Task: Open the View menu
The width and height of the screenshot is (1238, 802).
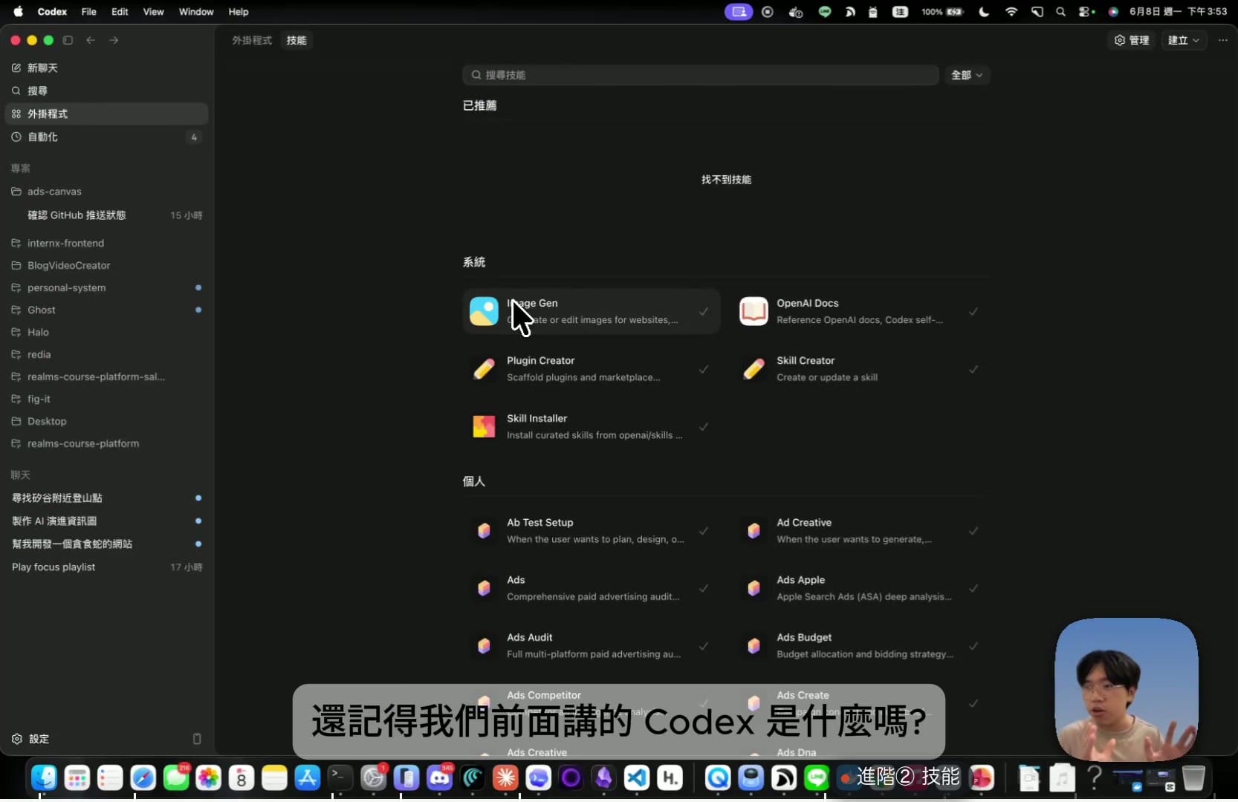Action: (153, 12)
